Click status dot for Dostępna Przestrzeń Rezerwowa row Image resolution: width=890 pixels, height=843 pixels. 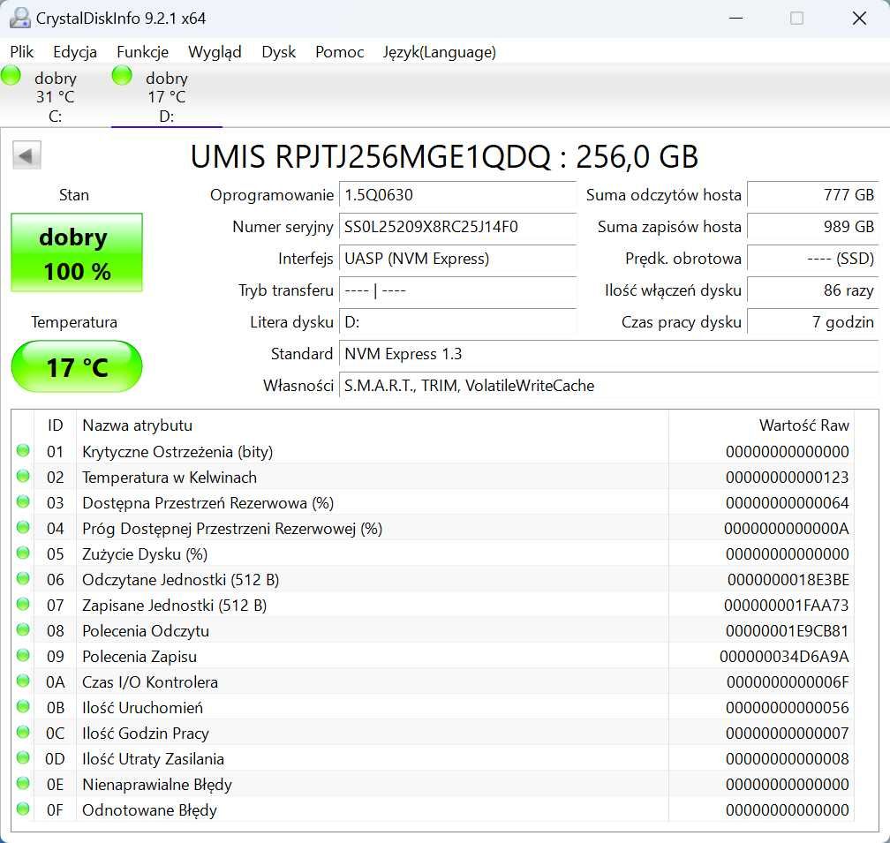(x=23, y=501)
